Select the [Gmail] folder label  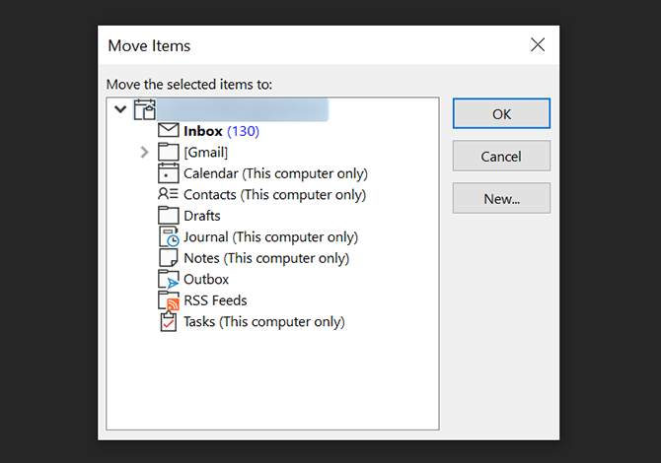pyautogui.click(x=205, y=152)
